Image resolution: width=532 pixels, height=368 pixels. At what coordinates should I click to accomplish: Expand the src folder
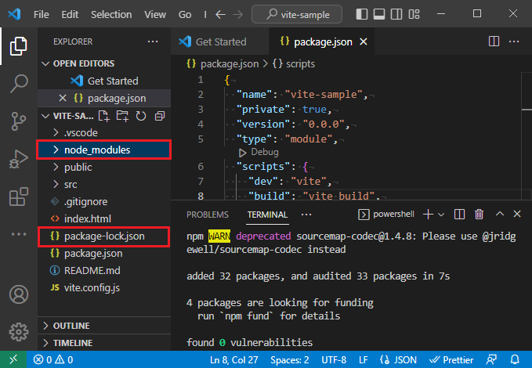(56, 184)
